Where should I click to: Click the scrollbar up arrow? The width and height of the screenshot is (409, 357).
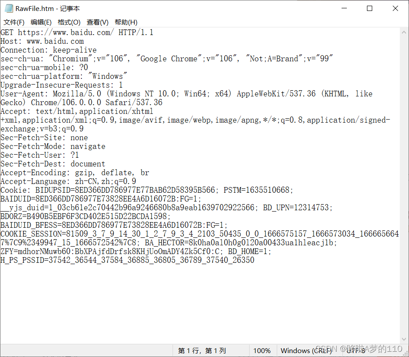point(404,32)
